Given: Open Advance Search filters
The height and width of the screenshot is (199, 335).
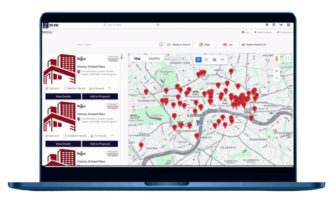Looking at the screenshot, I should 179,44.
